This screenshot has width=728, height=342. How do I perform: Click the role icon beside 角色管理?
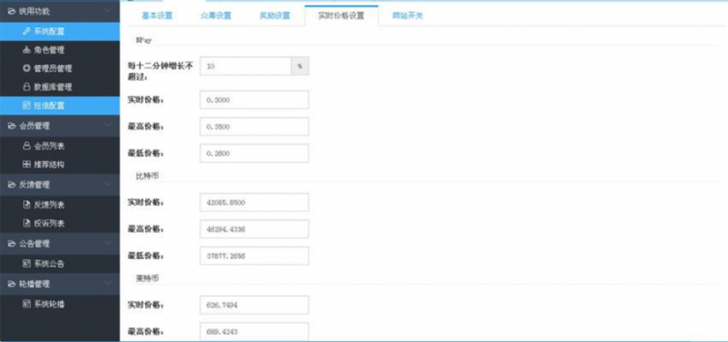pos(26,50)
